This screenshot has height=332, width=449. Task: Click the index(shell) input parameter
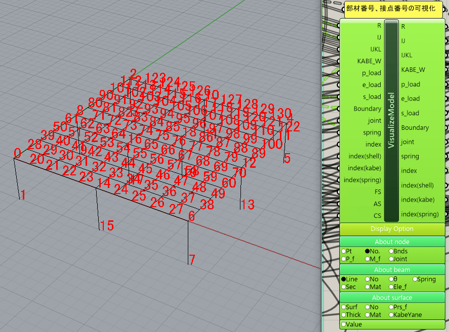(x=365, y=157)
